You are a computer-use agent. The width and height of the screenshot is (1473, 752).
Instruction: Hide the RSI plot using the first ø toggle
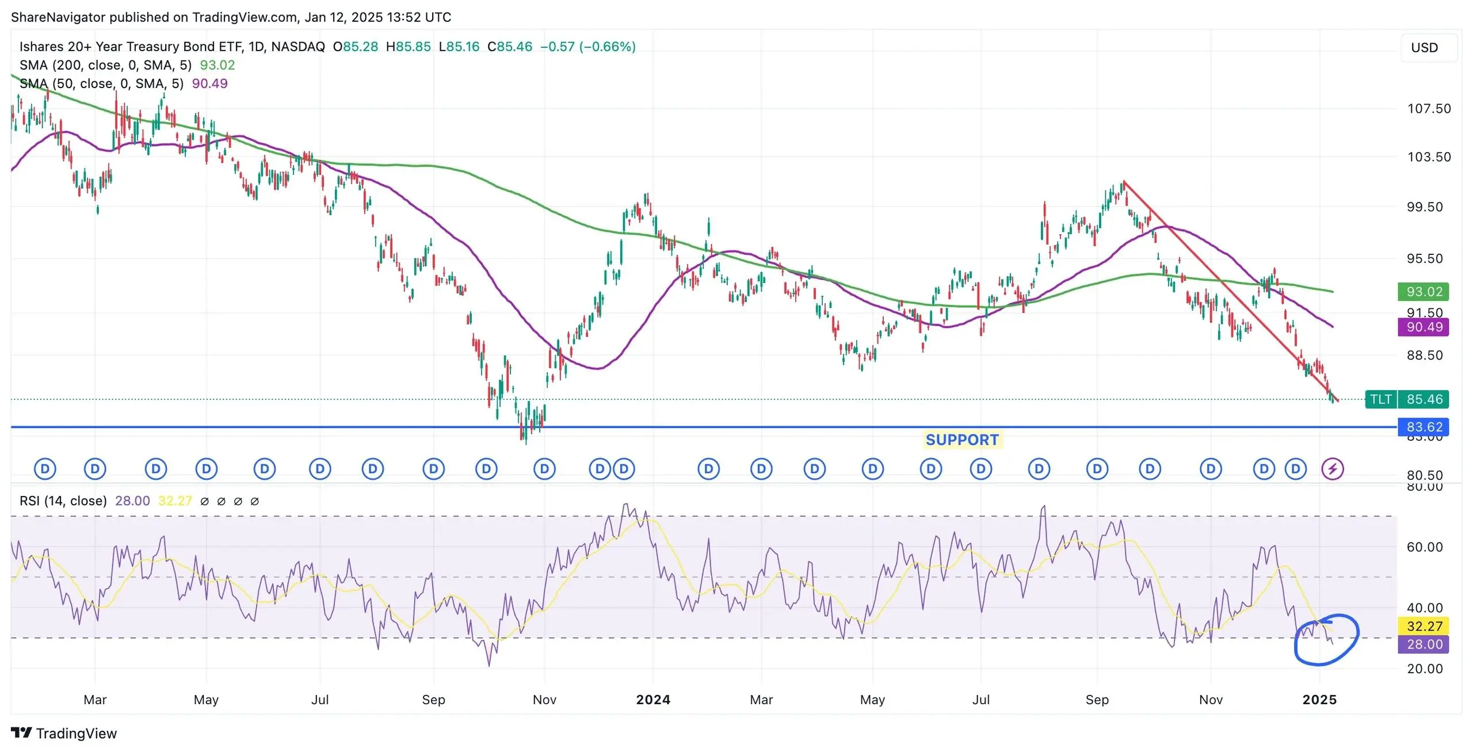click(205, 501)
